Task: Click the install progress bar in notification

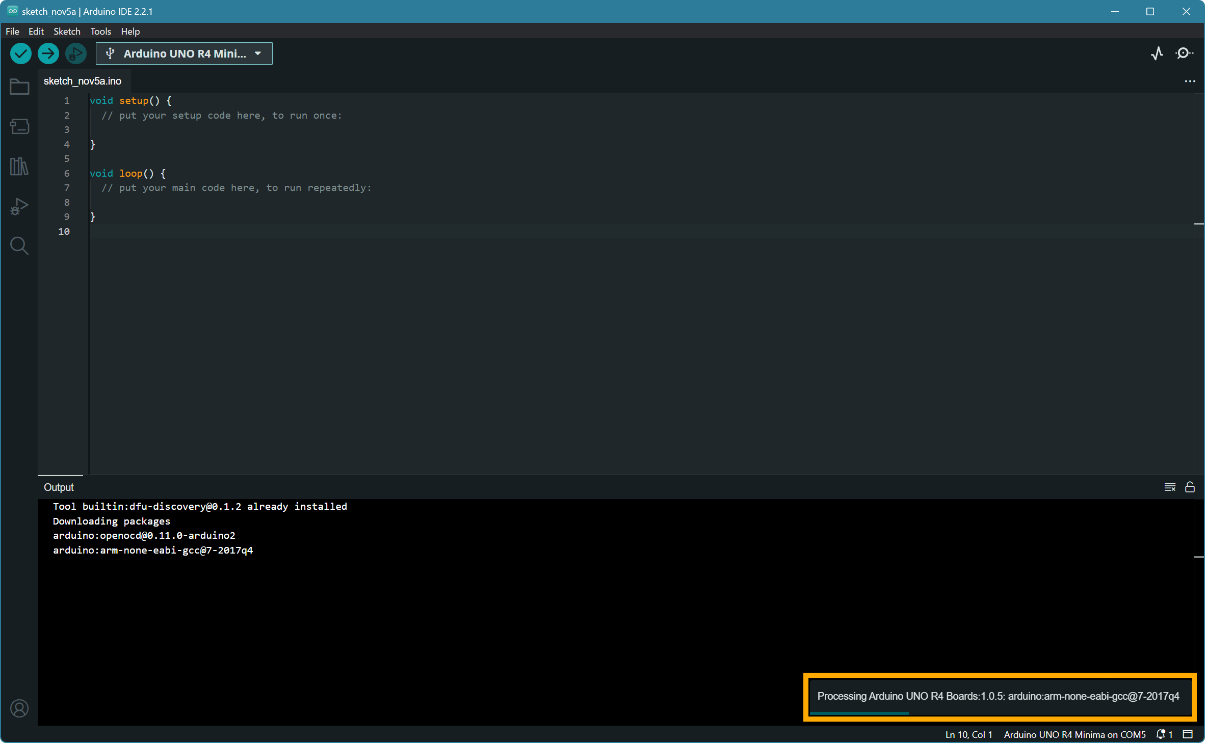Action: (x=859, y=713)
